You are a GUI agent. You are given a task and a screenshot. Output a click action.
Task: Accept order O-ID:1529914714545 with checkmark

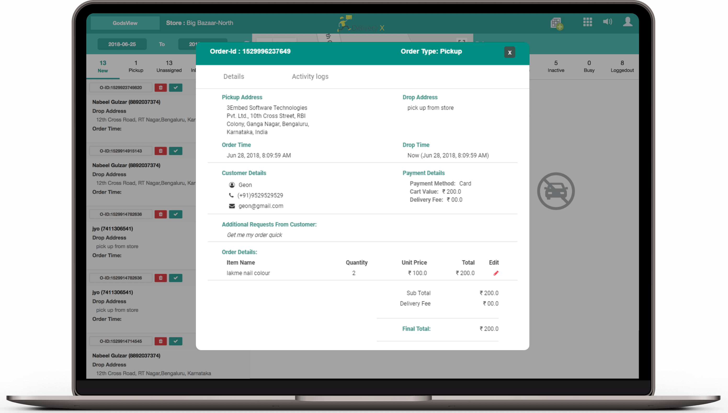tap(176, 341)
